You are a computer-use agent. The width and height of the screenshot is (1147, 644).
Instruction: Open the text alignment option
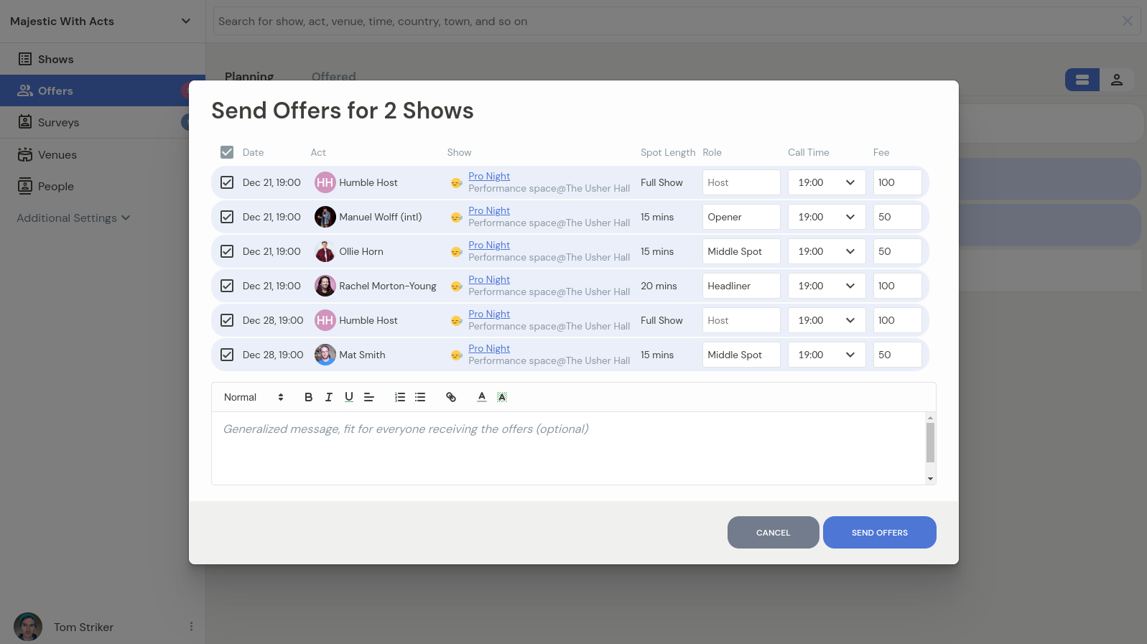tap(369, 397)
